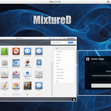The height and width of the screenshot is (111, 111).
Task: Select the Other category
Action: (64, 66)
